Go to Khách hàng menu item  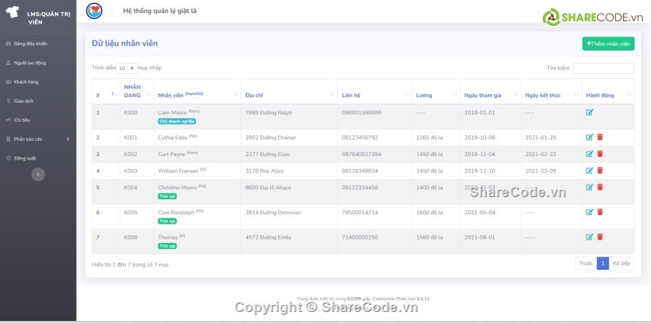tap(26, 82)
